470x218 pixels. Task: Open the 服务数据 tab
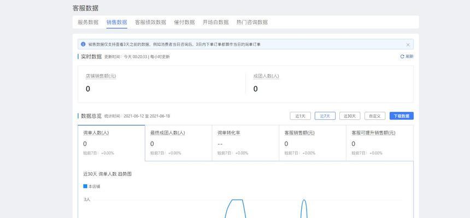click(88, 22)
